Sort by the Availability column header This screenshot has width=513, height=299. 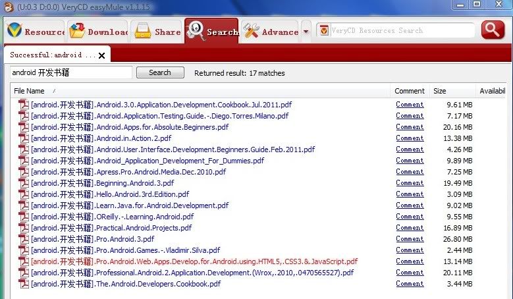click(492, 91)
